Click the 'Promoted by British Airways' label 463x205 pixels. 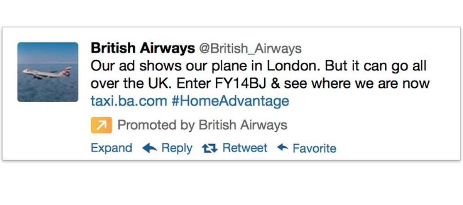click(x=202, y=125)
